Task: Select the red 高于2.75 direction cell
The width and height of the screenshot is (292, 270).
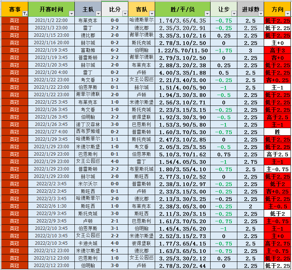Action: 277,243
